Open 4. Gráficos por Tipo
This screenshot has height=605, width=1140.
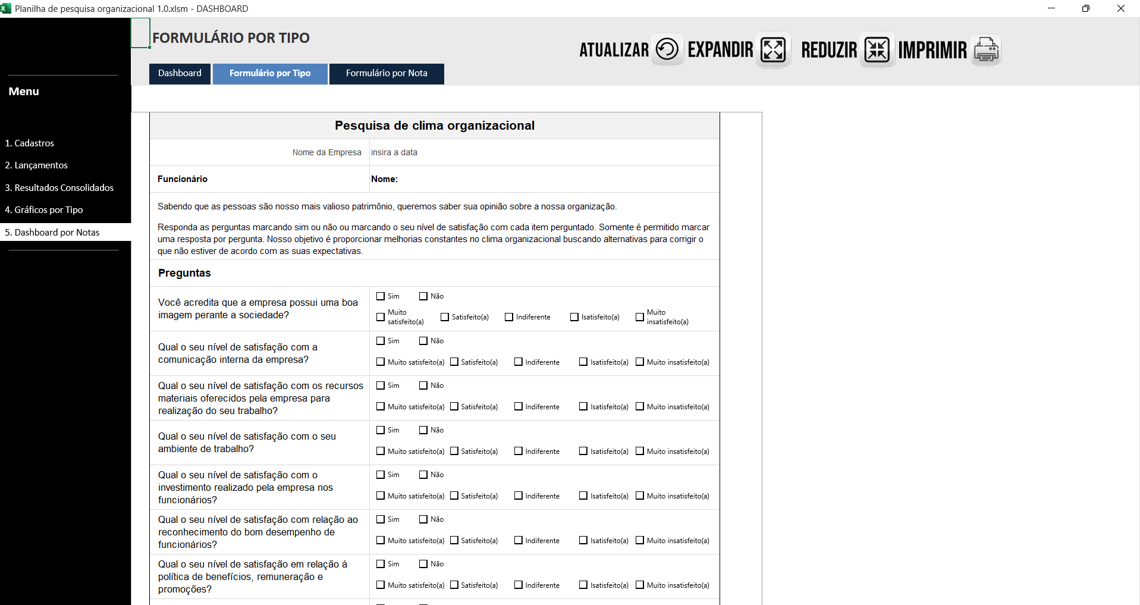click(44, 210)
